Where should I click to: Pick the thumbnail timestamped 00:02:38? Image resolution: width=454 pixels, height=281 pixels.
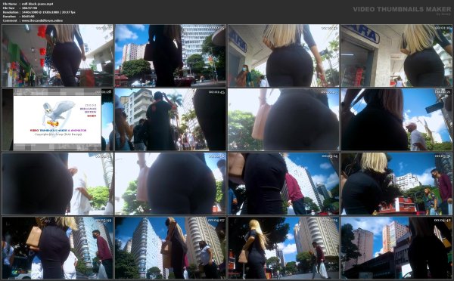(x=58, y=184)
